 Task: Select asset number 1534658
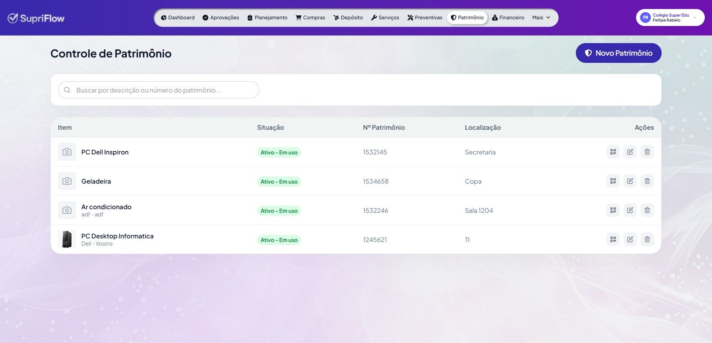(376, 181)
